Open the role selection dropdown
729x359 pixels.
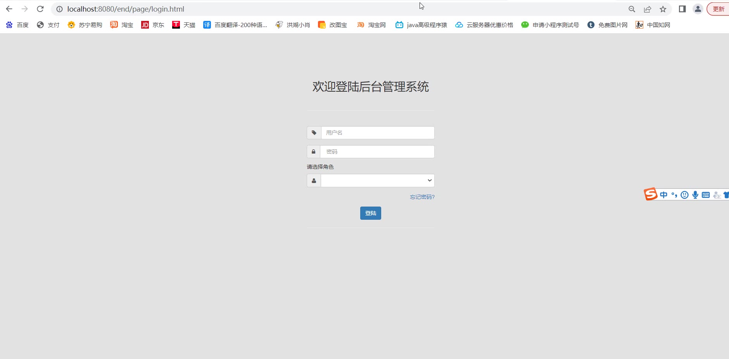(378, 181)
